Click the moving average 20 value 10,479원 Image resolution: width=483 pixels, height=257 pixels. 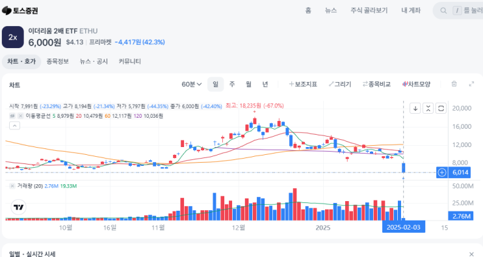[x=93, y=116]
